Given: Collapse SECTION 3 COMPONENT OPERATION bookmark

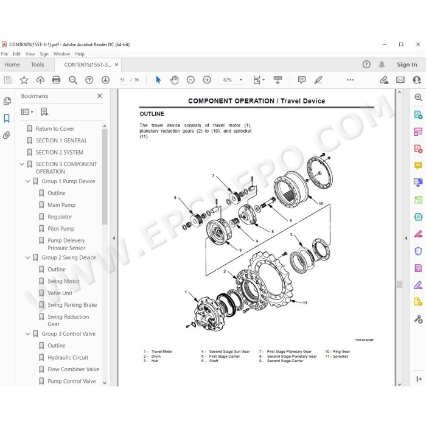Looking at the screenshot, I should (x=22, y=164).
